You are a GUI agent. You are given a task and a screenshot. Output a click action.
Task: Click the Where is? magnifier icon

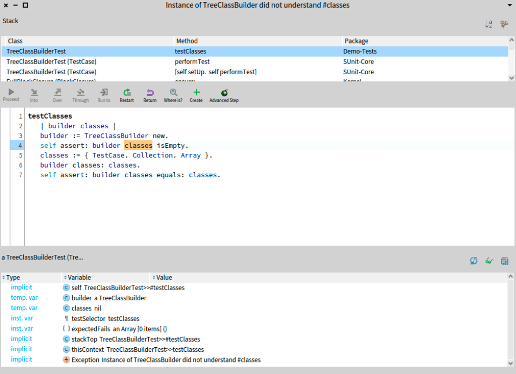click(x=174, y=95)
